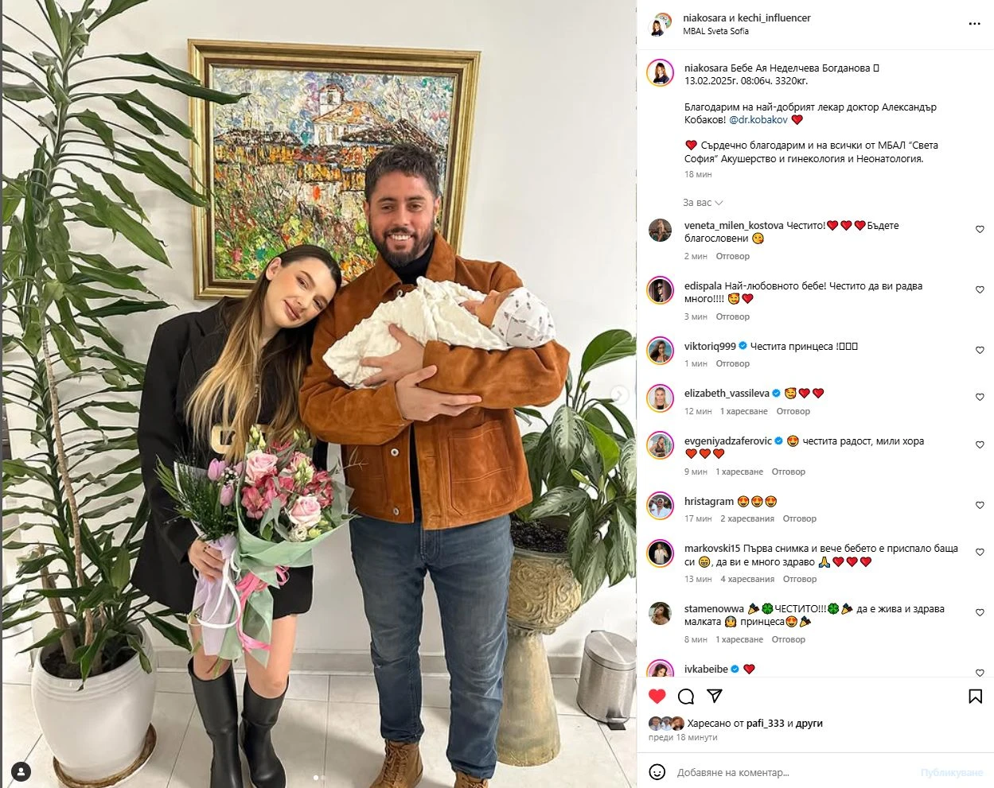Click the niakosara profile picture in header
The image size is (994, 788).
(659, 24)
